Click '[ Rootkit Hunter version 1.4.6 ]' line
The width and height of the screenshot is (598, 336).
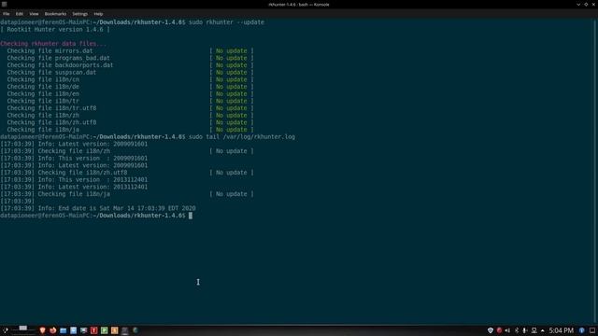pyautogui.click(x=55, y=29)
